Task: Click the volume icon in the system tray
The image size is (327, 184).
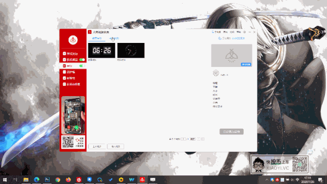Action: pyautogui.click(x=292, y=179)
